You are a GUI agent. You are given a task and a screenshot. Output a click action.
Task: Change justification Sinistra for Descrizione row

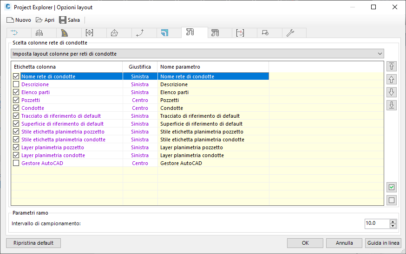click(x=140, y=84)
